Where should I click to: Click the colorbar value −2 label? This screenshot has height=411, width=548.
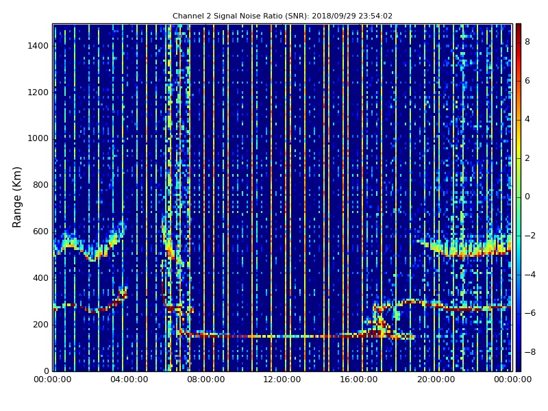[x=530, y=236]
